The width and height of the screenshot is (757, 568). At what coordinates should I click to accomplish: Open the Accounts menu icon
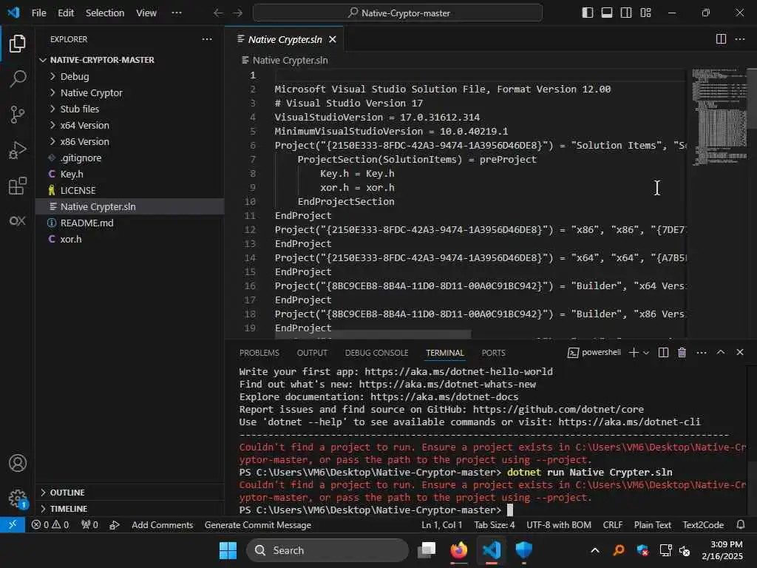coord(18,463)
